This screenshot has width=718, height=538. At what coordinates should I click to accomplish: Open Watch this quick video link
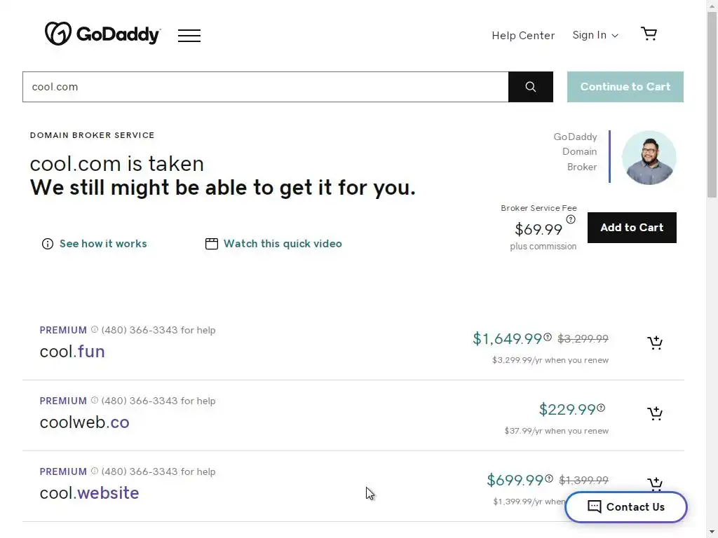click(283, 244)
